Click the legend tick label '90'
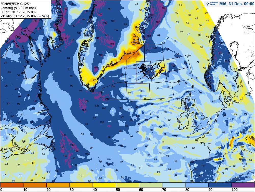This screenshot has height=192, width=255. pos(210,189)
